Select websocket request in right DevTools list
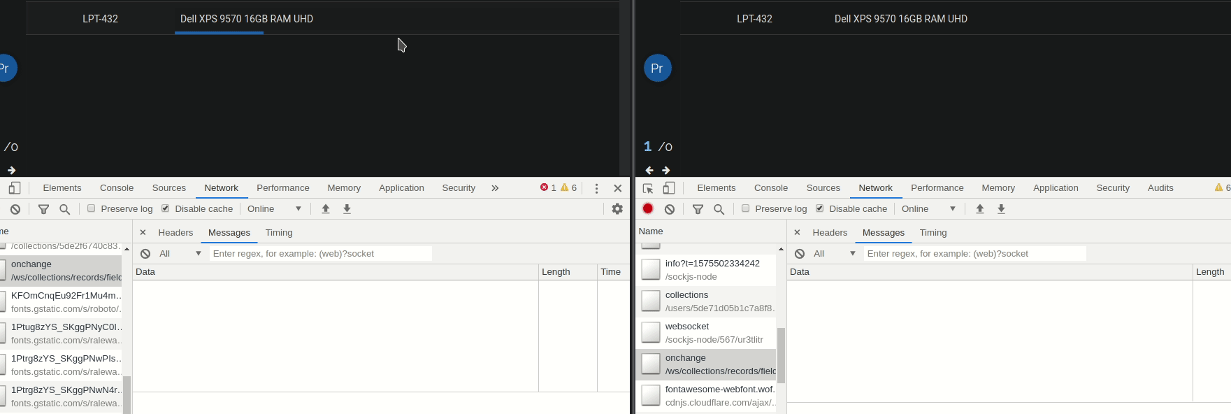The image size is (1231, 414). pyautogui.click(x=706, y=333)
